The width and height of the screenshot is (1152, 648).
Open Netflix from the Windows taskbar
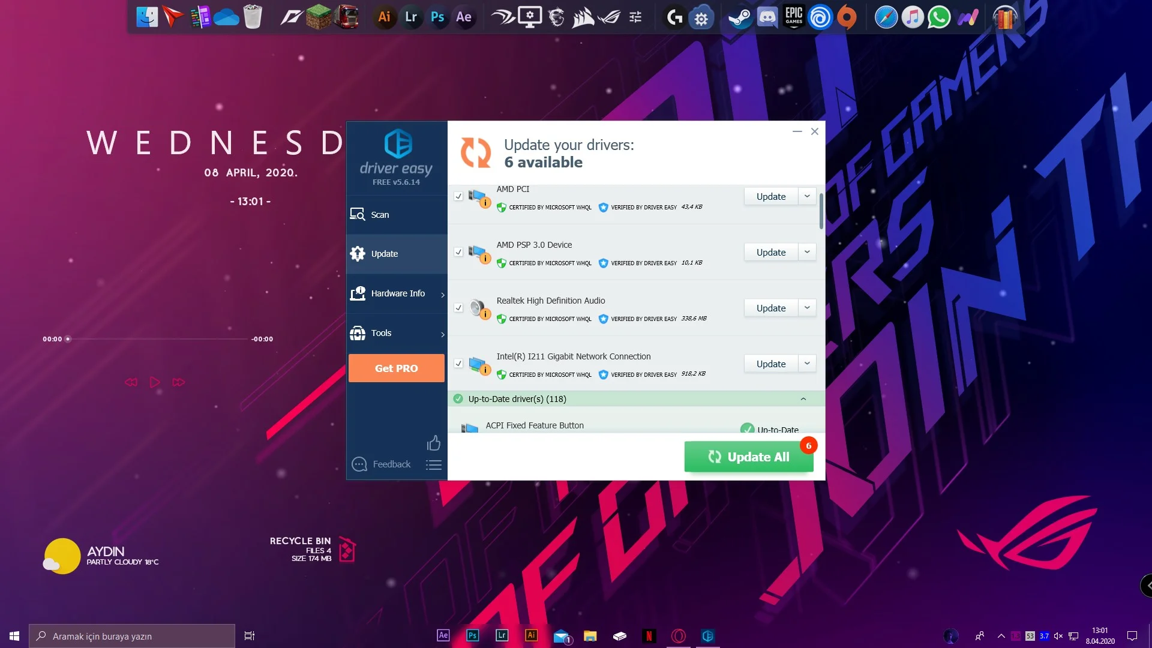tap(649, 636)
